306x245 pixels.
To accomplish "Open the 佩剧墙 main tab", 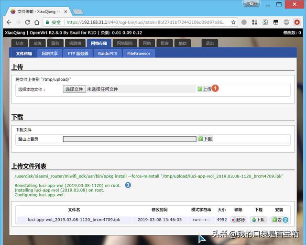I will click(x=76, y=43).
